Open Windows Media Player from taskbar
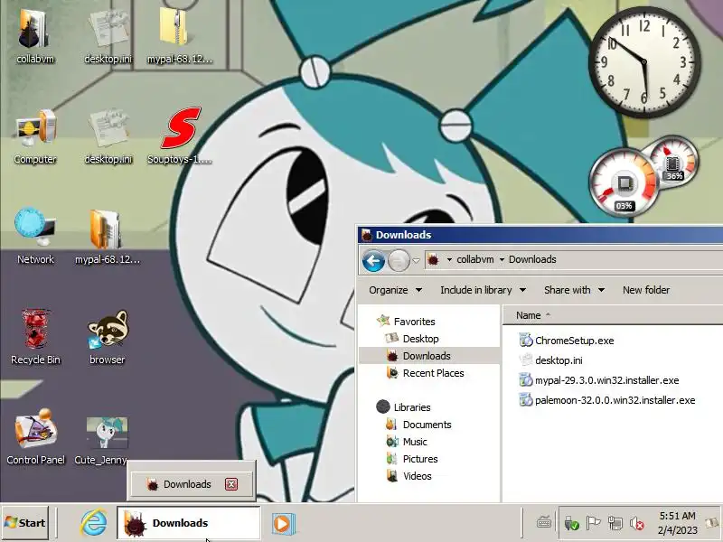Screen dimensions: 723x542 pyautogui.click(x=282, y=524)
